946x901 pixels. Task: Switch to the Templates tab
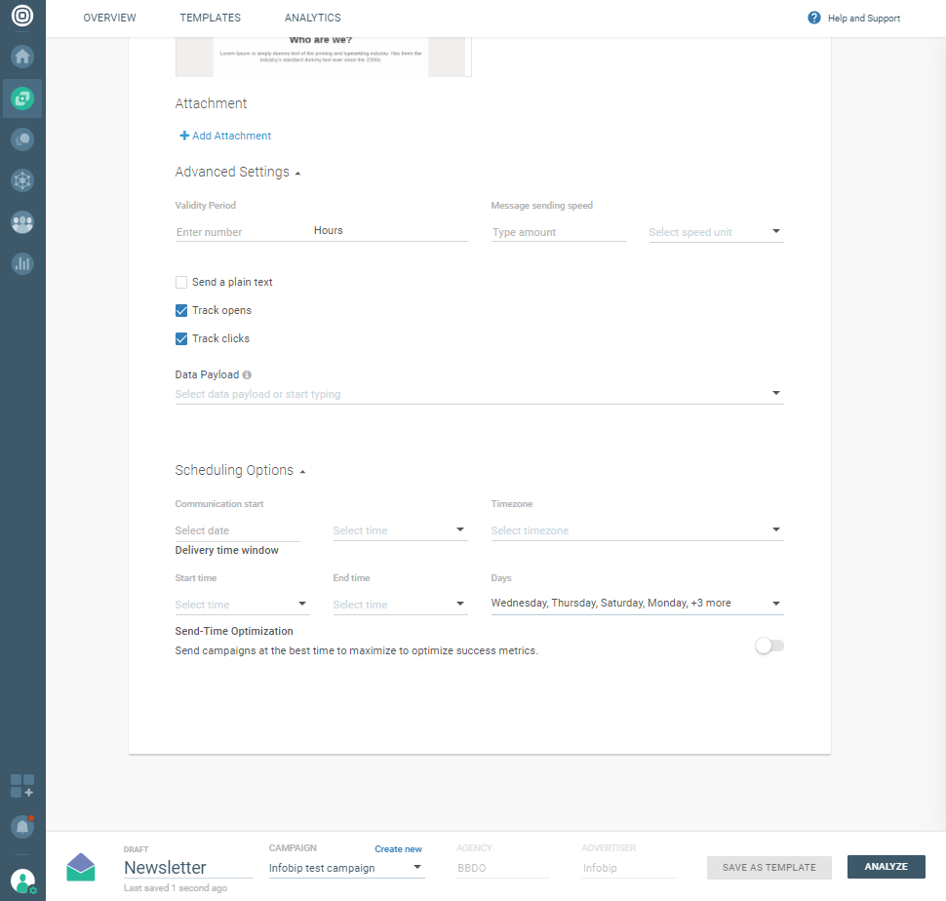click(x=210, y=18)
